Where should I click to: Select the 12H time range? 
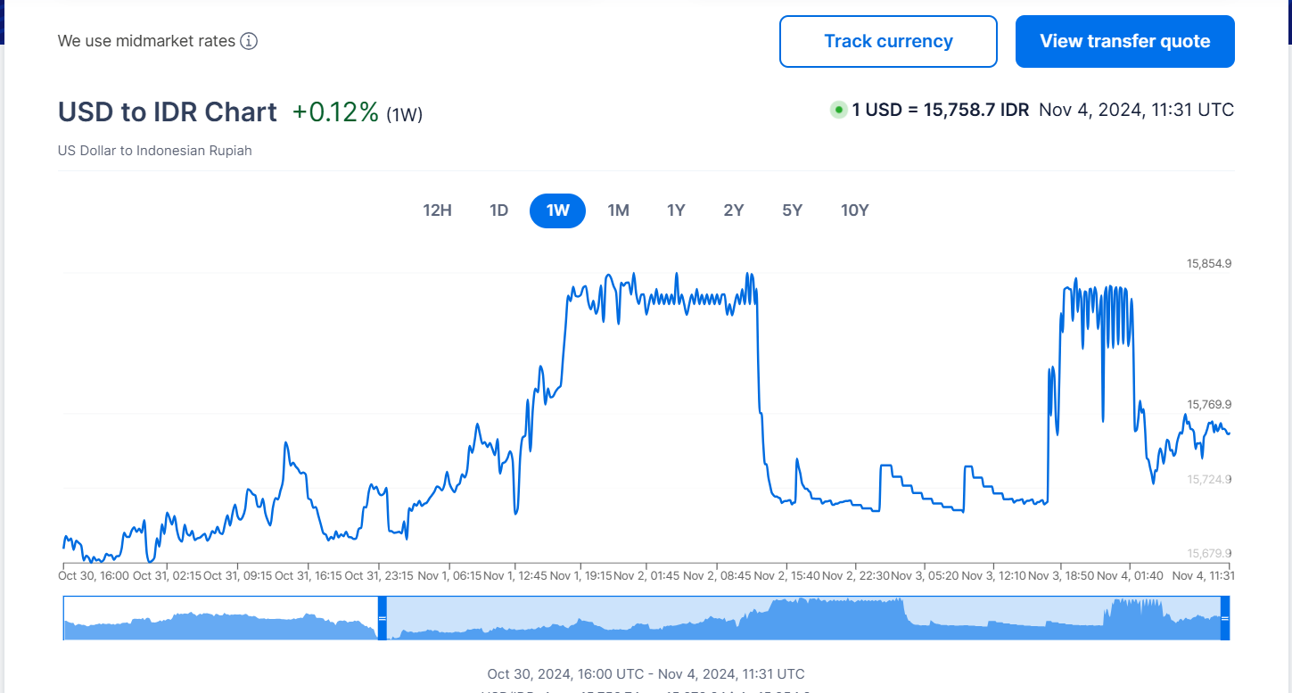click(x=437, y=210)
